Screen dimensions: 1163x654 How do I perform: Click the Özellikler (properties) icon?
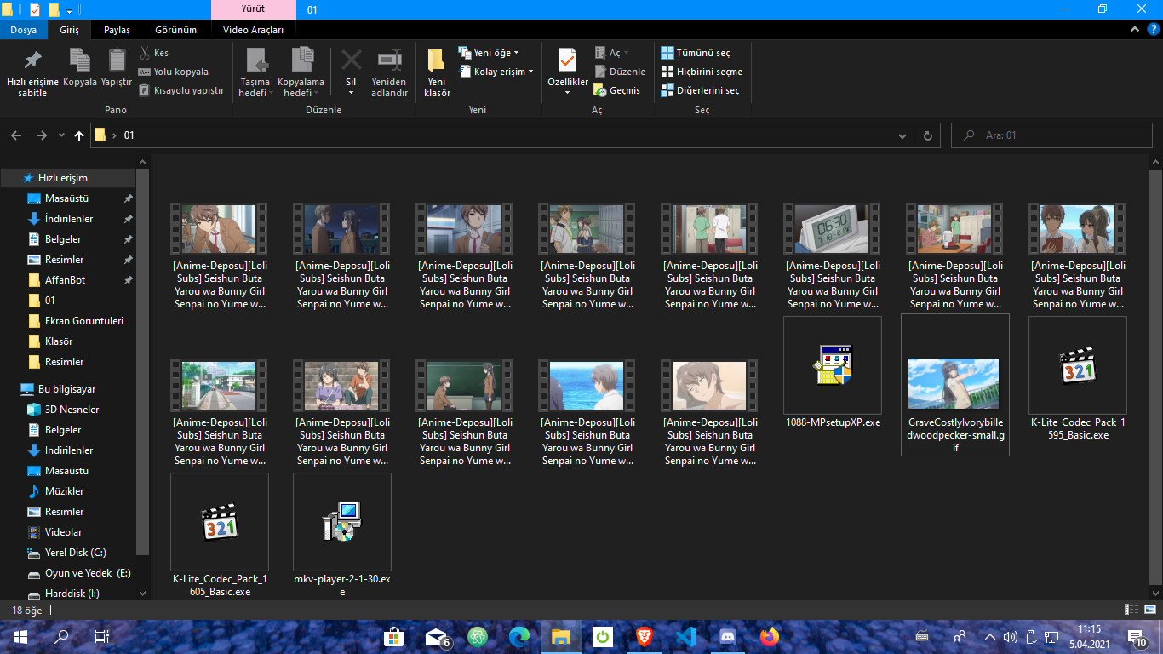[x=567, y=61]
